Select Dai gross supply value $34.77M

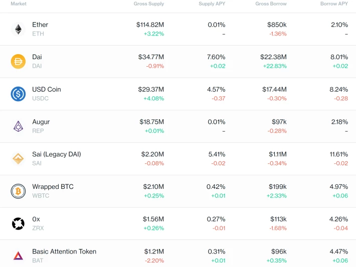click(151, 57)
